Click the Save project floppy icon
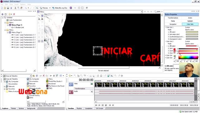Screen dimensions: 200x113 (8, 8)
